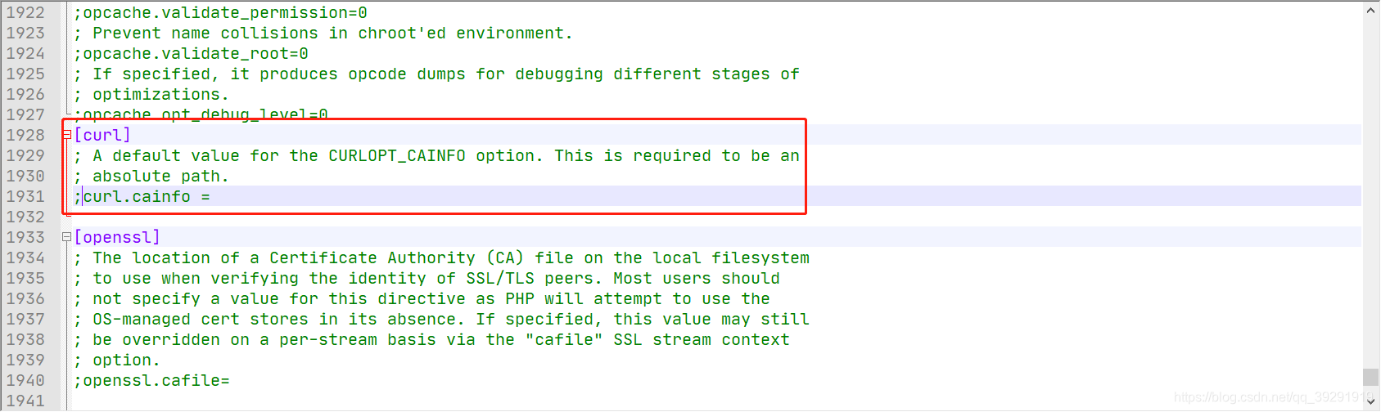Click the scrollbar up arrow

(x=1371, y=11)
